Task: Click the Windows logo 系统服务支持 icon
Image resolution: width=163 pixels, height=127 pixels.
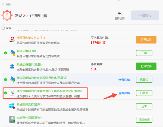Action: point(12,106)
